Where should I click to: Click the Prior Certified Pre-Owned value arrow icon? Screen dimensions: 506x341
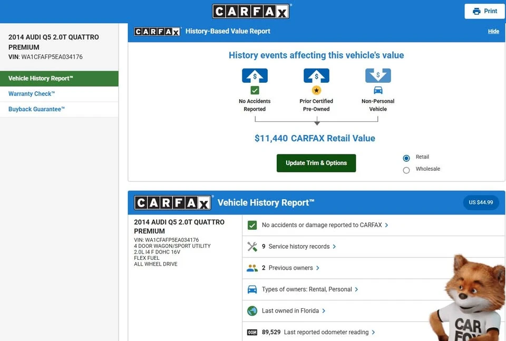tap(316, 75)
